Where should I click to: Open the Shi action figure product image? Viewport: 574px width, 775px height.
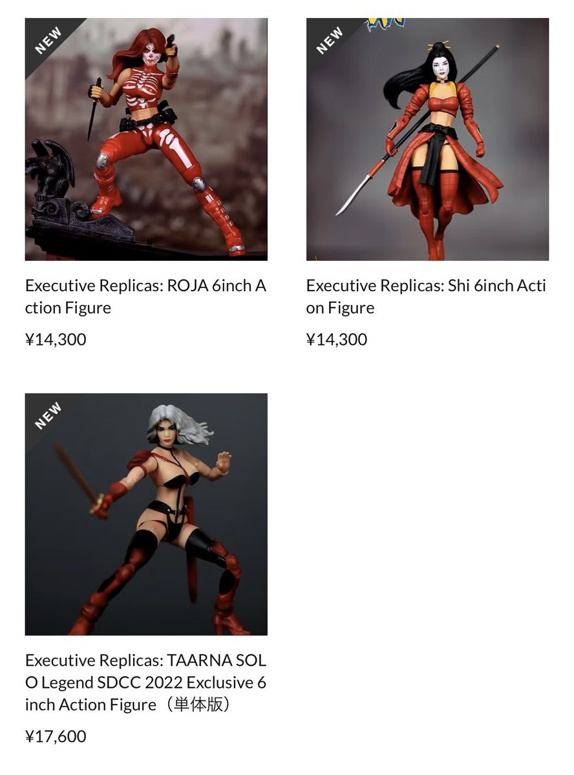[x=427, y=139]
